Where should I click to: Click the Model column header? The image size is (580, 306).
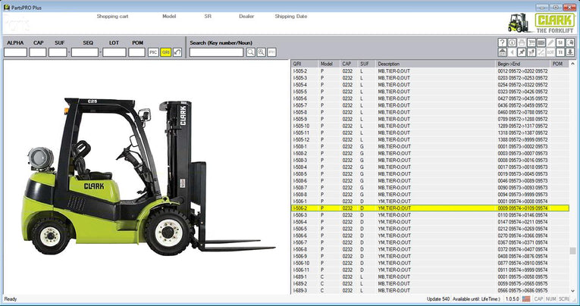327,64
